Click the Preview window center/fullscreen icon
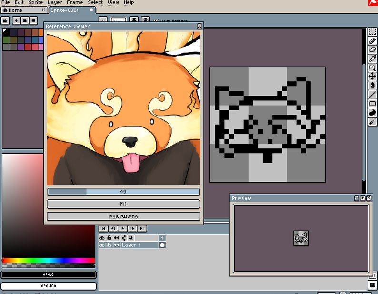Viewport: 378px width, 294px height. tap(357, 198)
